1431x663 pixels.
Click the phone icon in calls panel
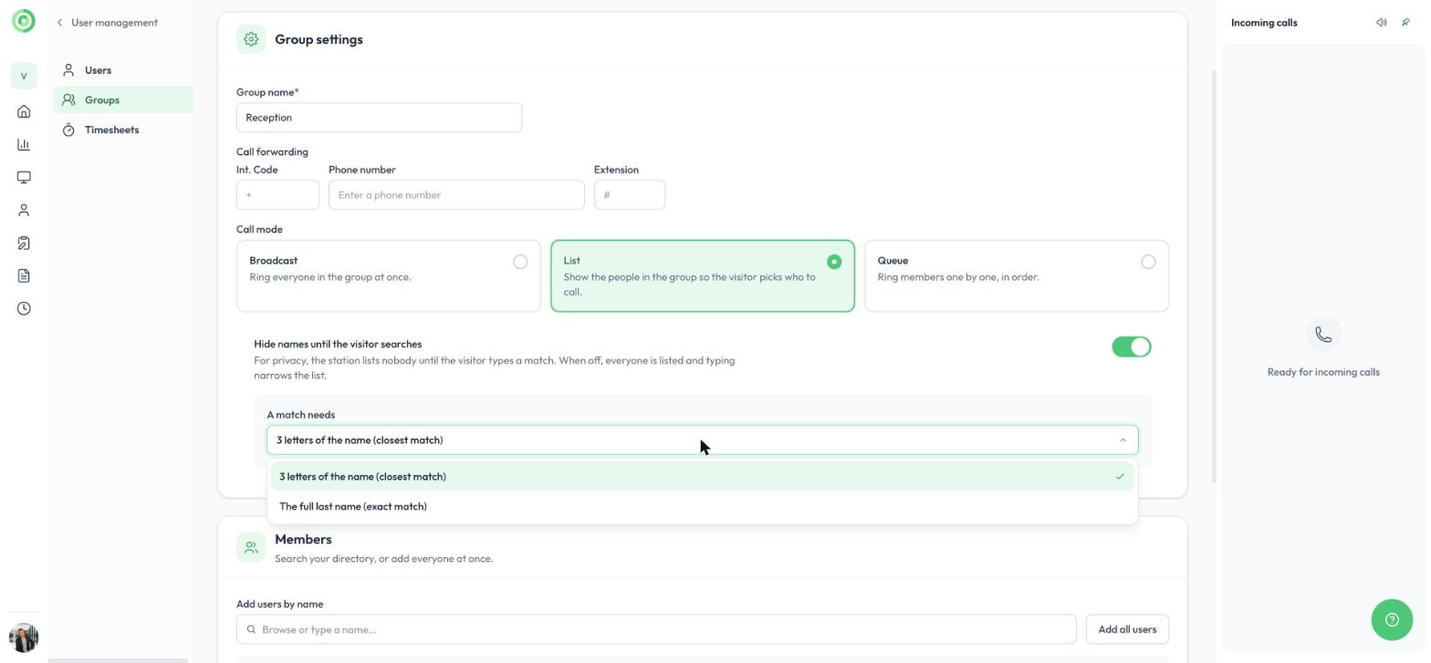click(1323, 335)
